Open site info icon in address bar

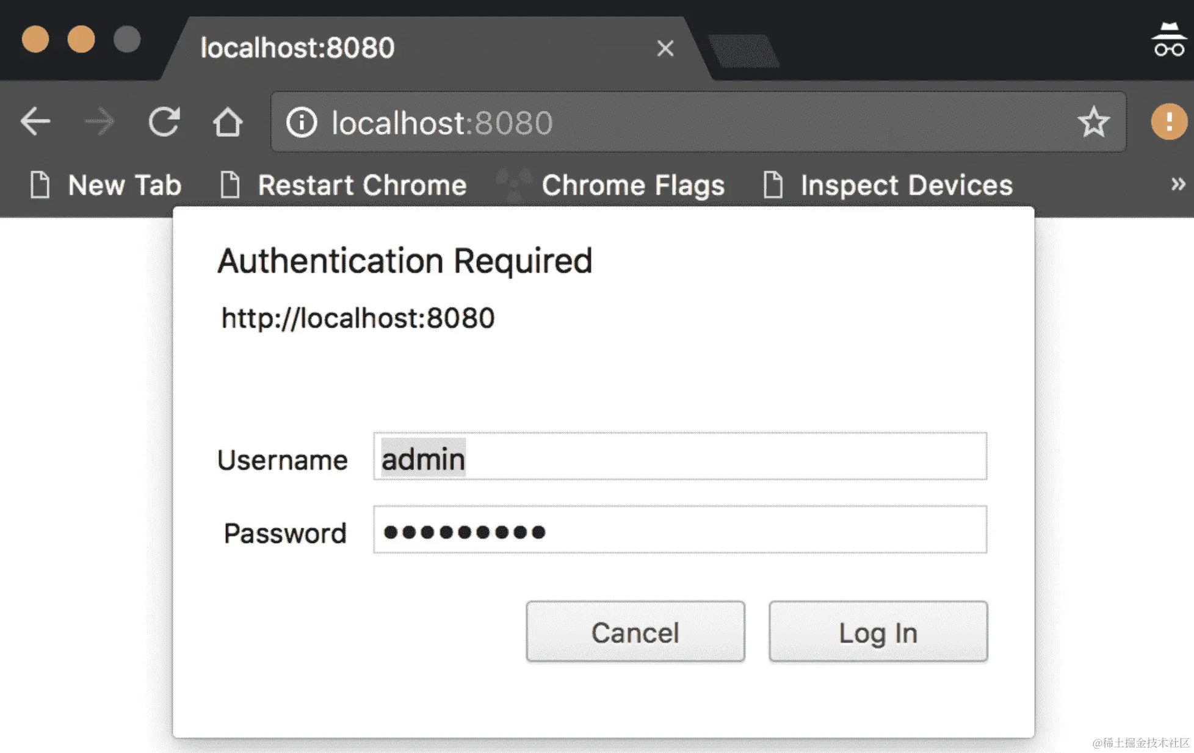(302, 122)
